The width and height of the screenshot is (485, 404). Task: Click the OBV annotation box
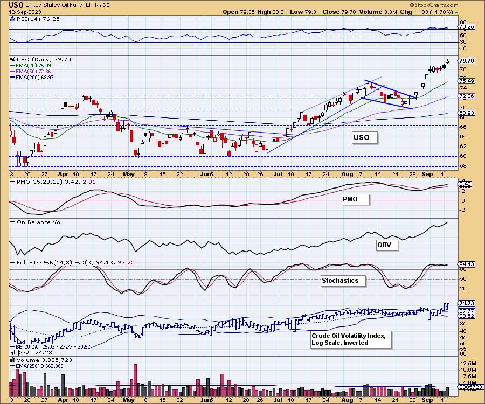coord(387,245)
